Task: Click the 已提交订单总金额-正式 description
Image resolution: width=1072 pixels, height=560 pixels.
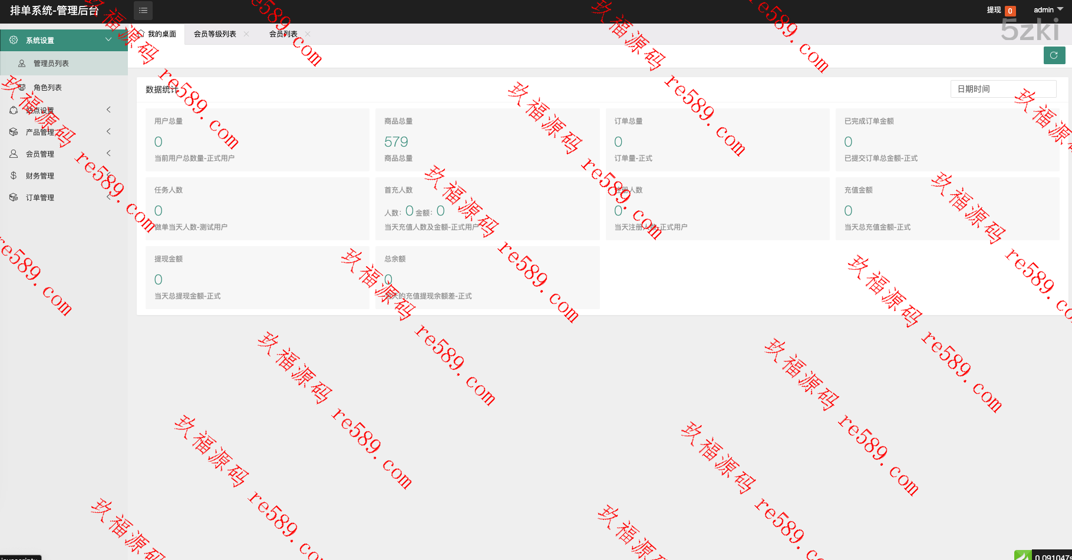Action: (x=881, y=158)
